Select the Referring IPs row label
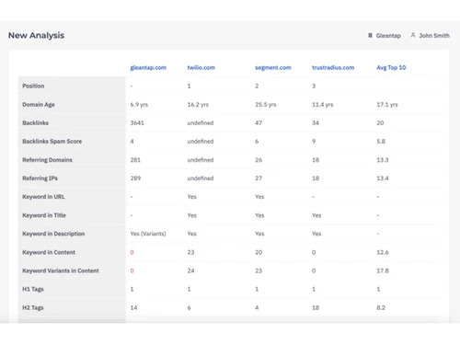 40,178
